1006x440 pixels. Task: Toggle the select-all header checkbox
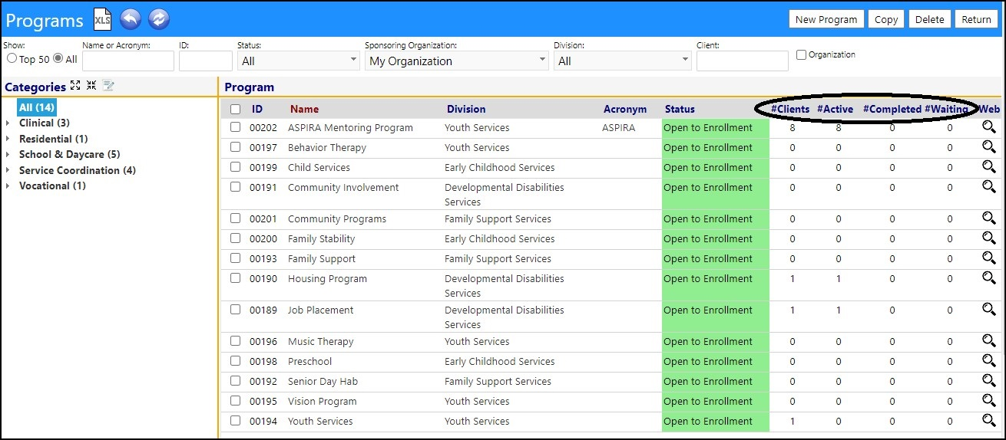[235, 109]
